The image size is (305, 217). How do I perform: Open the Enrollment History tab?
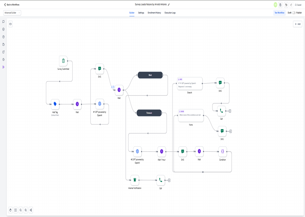pyautogui.click(x=154, y=13)
